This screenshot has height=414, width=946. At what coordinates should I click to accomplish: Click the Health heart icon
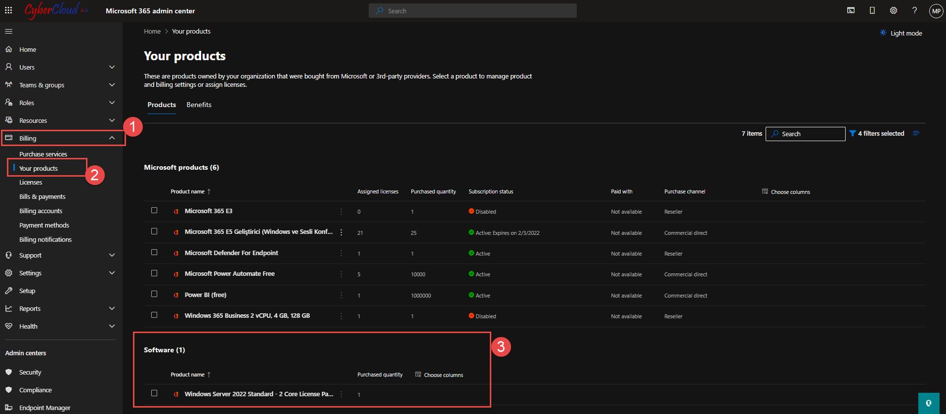tap(8, 326)
